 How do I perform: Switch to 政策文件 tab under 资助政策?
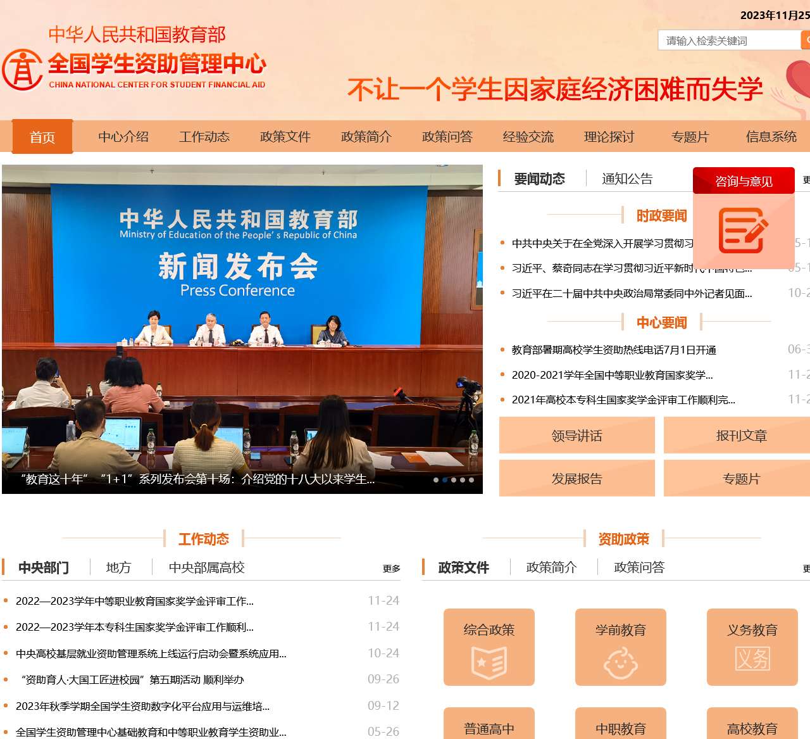point(464,567)
